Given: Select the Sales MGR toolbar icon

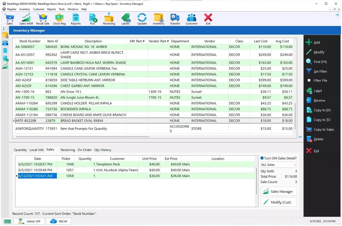Looking at the screenshot, I should tap(26, 19).
